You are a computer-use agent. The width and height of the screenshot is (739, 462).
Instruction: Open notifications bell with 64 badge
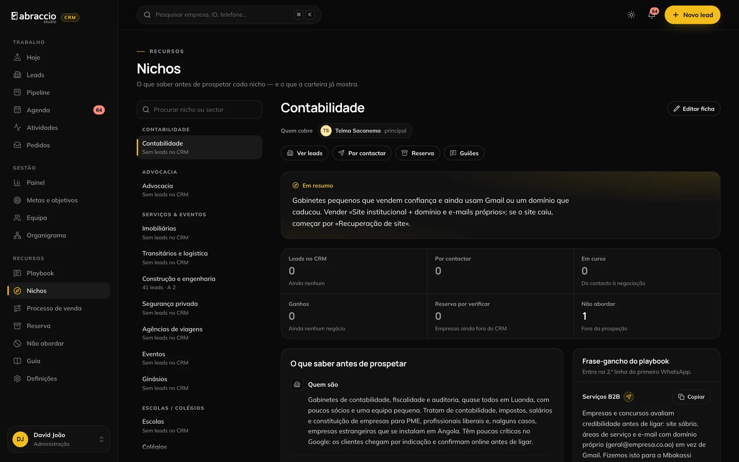point(652,15)
